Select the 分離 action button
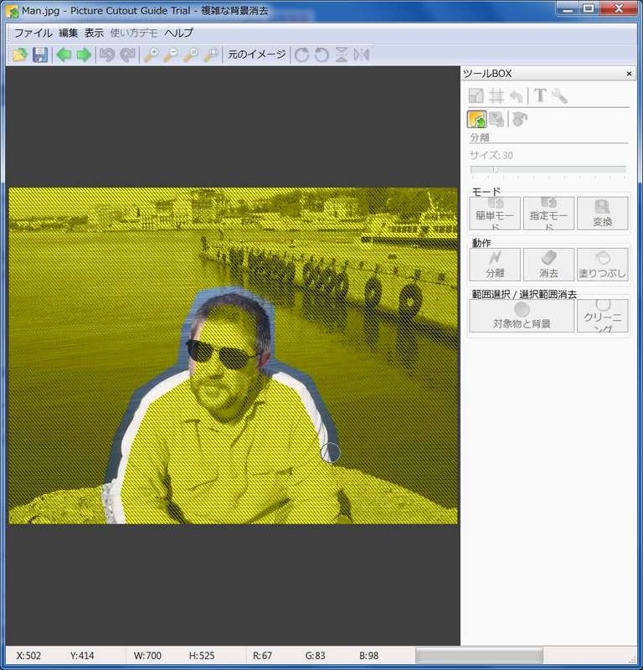 pos(495,265)
